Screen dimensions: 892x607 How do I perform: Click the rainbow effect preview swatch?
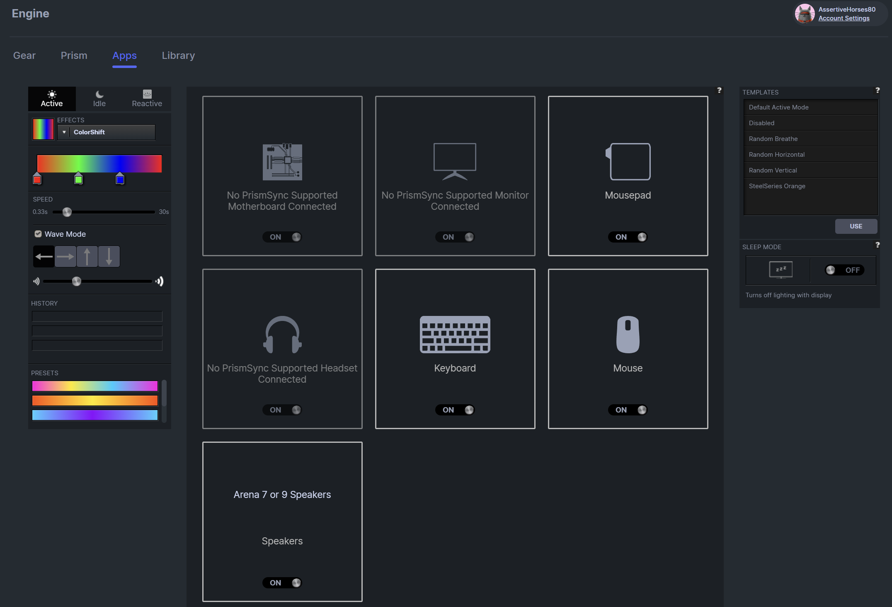[43, 129]
